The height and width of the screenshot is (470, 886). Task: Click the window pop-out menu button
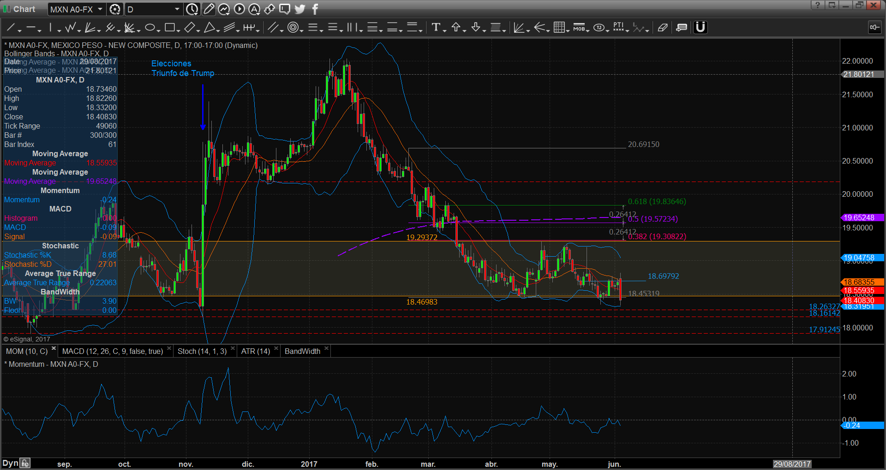tap(832, 5)
